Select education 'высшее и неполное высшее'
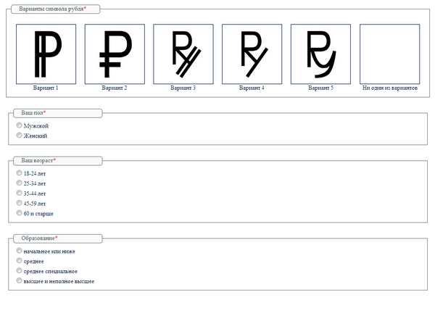The image size is (435, 326). click(x=20, y=280)
